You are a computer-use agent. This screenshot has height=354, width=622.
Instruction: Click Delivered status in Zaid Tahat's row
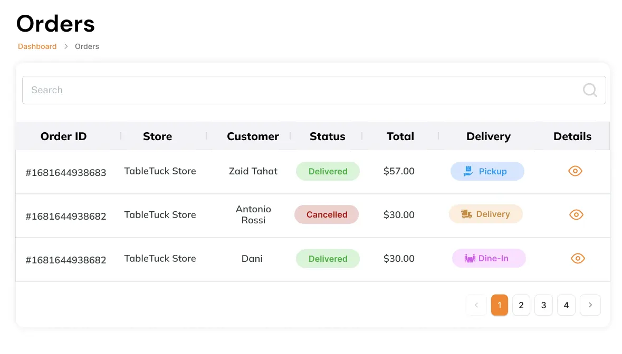click(x=328, y=171)
